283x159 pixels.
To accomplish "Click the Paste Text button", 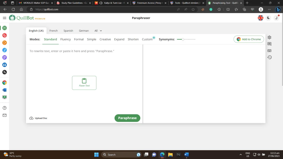I will (84, 83).
